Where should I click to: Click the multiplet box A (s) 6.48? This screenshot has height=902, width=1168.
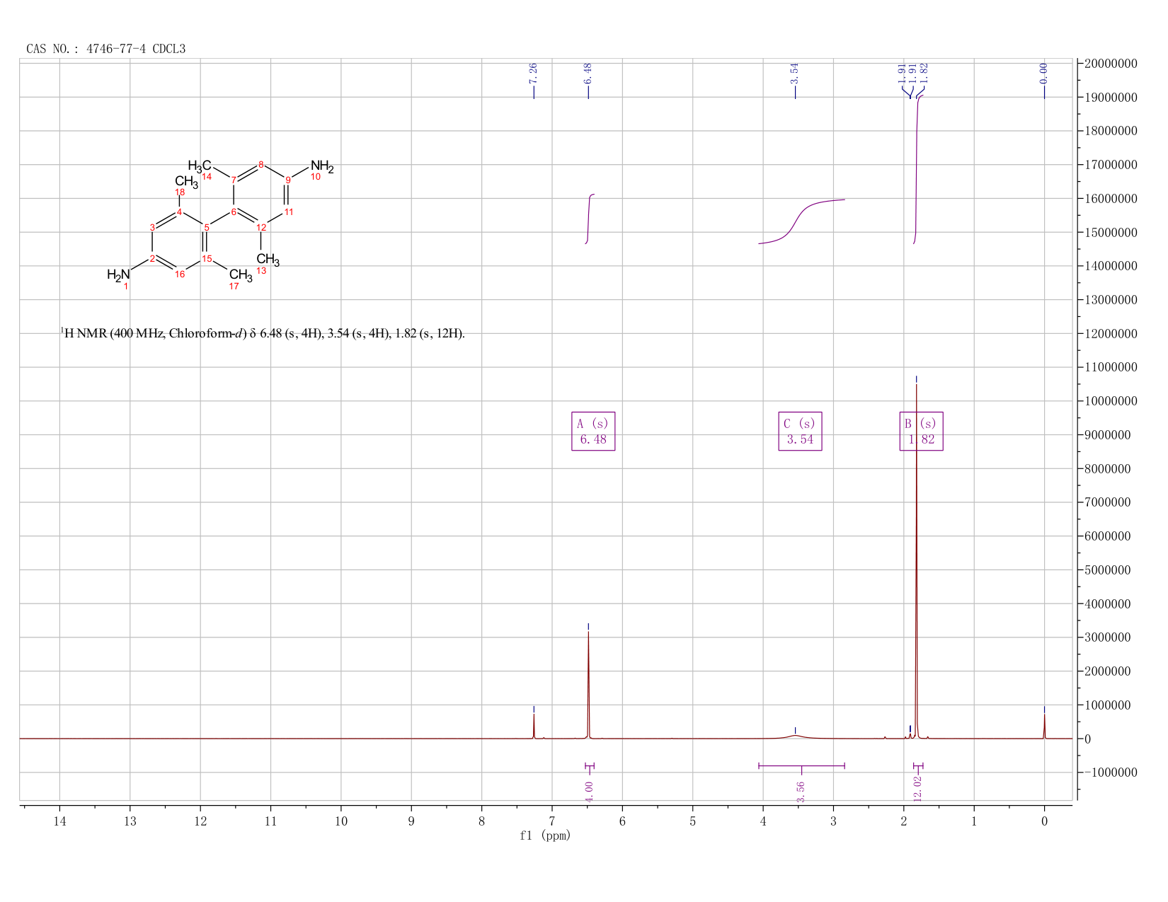(x=593, y=432)
